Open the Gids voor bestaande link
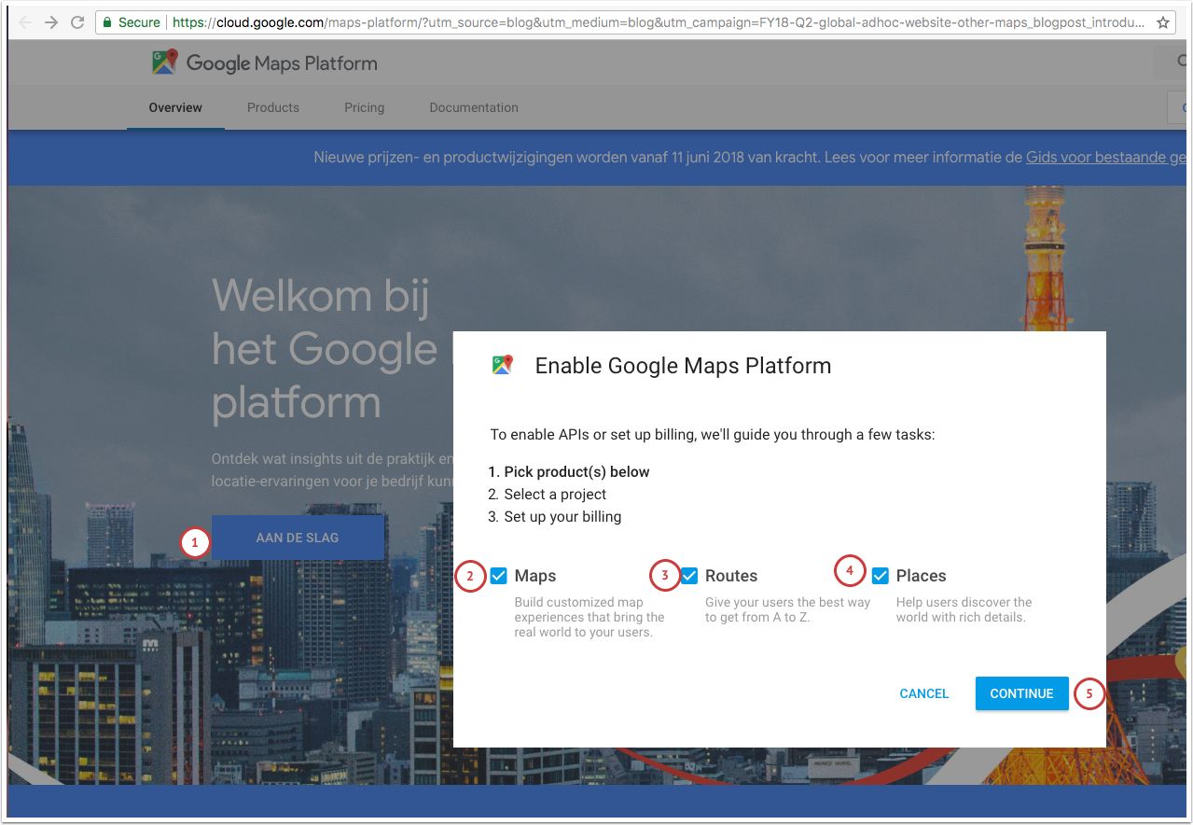 (x=1106, y=158)
